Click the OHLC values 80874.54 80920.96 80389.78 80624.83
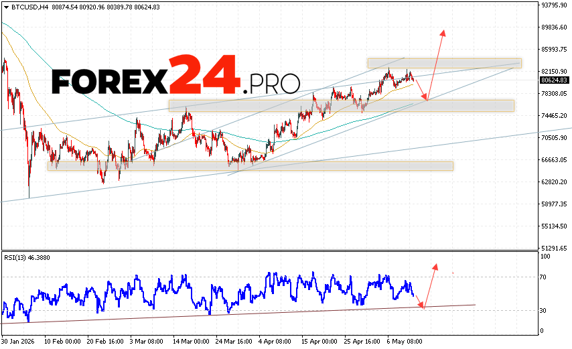The height and width of the screenshot is (349, 572). (106, 7)
